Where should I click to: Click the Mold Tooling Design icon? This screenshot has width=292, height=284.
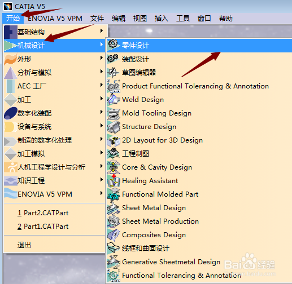coord(114,114)
